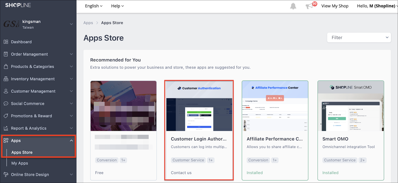Click the SHOPLINE logo in the sidebar
Image resolution: width=398 pixels, height=183 pixels.
(18, 5)
